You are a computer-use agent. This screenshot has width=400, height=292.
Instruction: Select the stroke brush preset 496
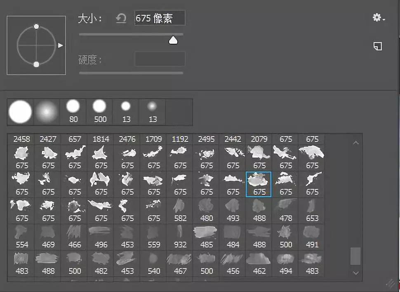(x=101, y=237)
